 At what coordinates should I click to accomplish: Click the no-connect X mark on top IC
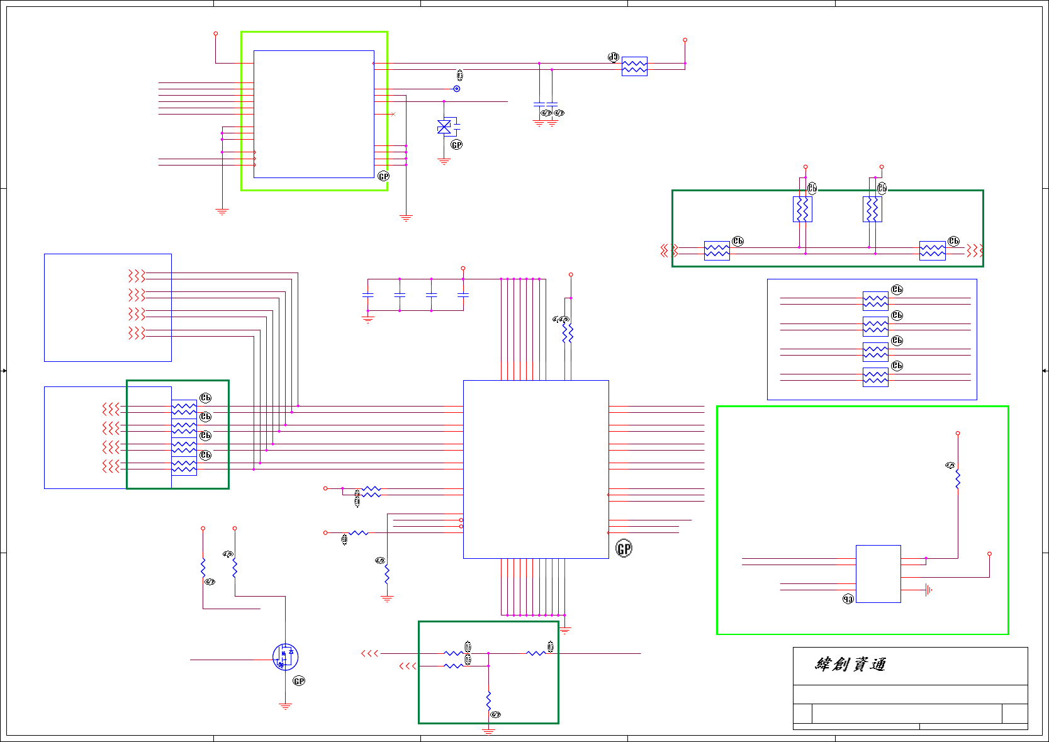(393, 114)
